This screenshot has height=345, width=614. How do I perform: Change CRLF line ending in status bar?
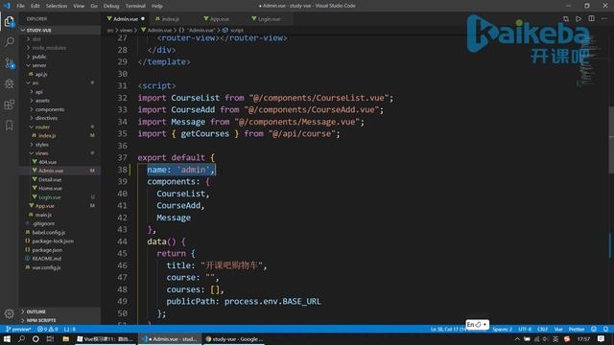click(542, 330)
